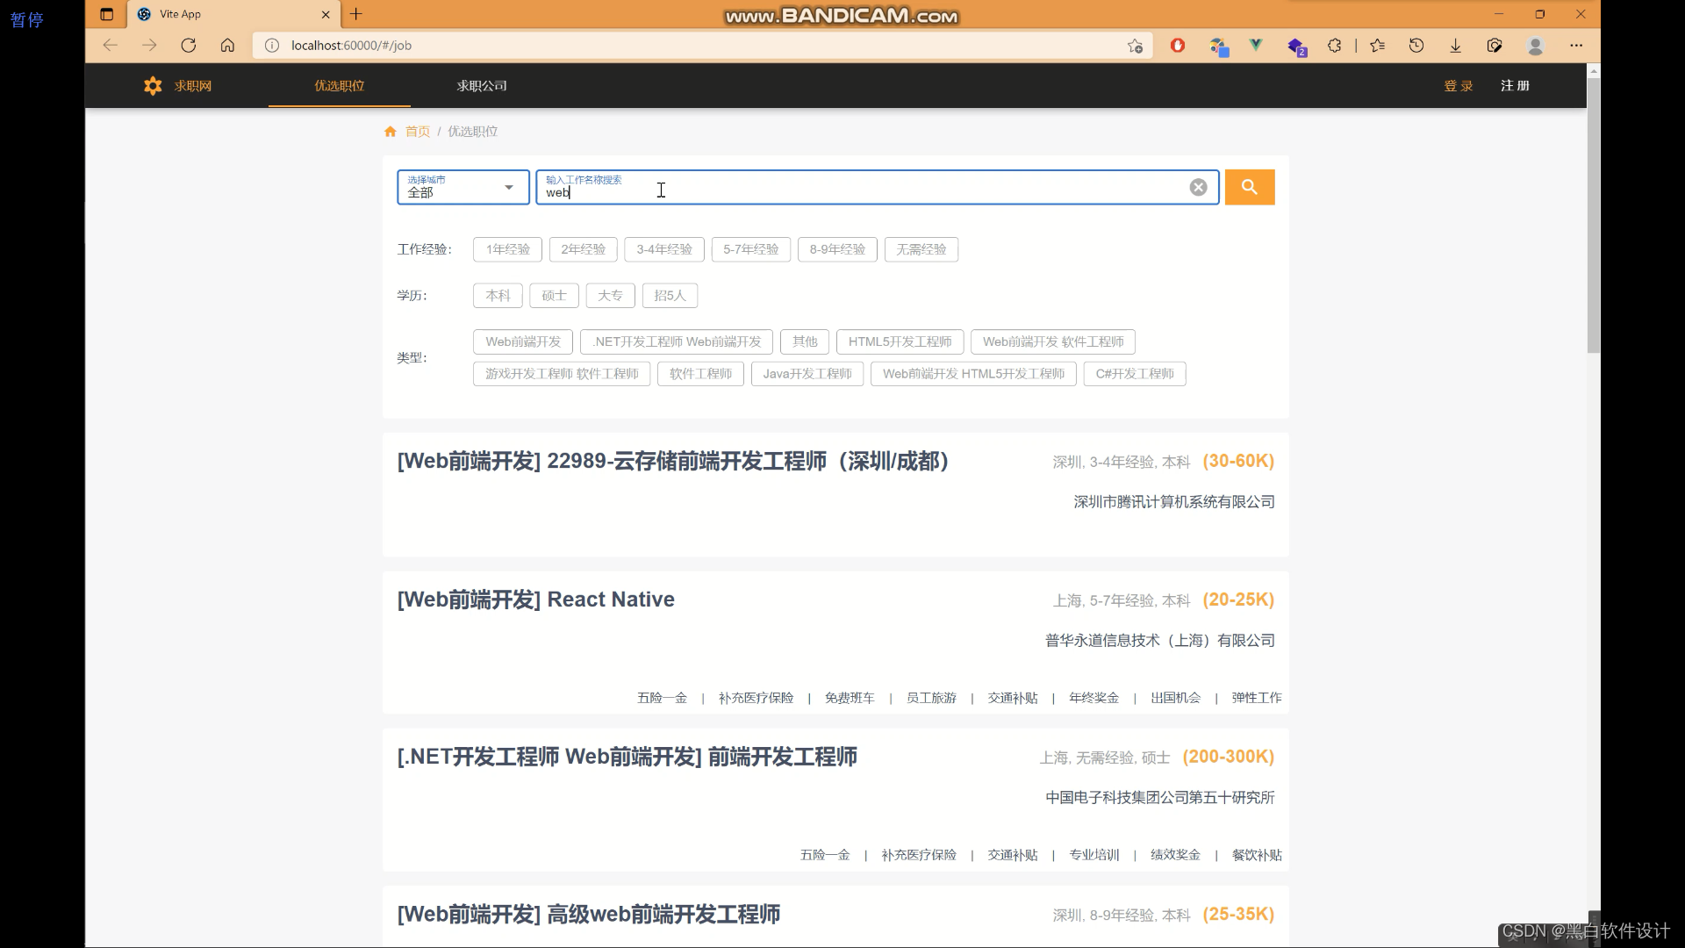
Task: Toggle the 无需经验 experience filter
Action: point(921,249)
